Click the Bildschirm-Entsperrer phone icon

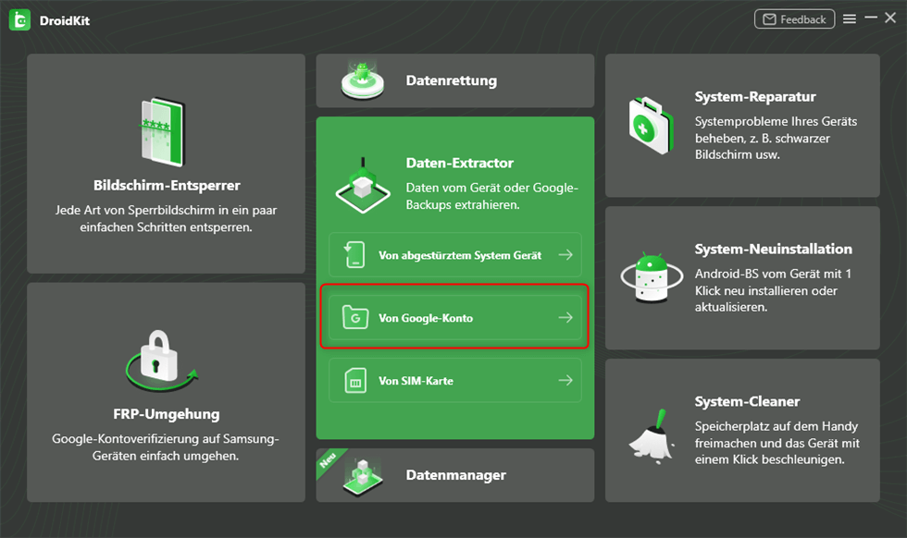164,131
